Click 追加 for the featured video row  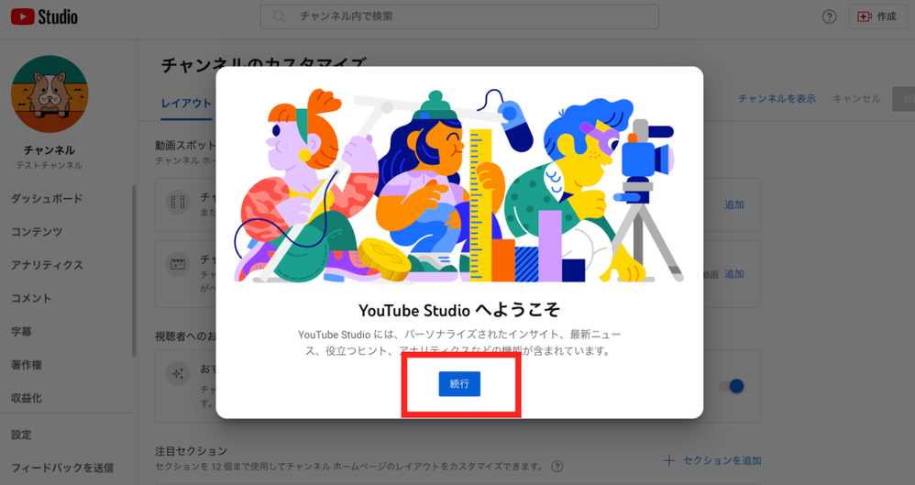click(734, 274)
